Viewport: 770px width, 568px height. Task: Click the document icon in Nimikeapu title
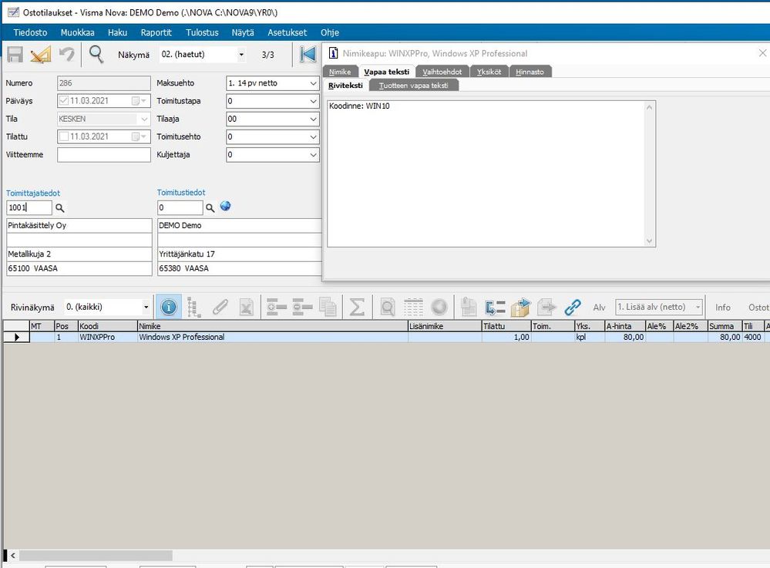[333, 53]
